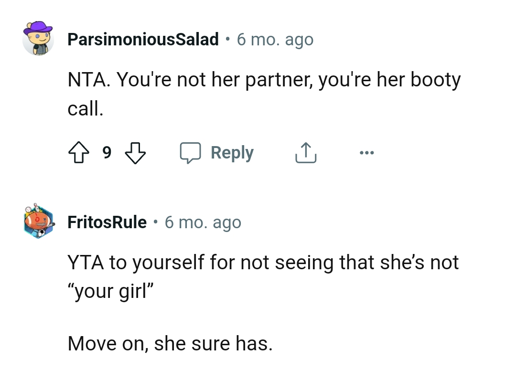Image resolution: width=516 pixels, height=370 pixels.
Task: Open FritosRule's profile via username
Action: pyautogui.click(x=107, y=222)
